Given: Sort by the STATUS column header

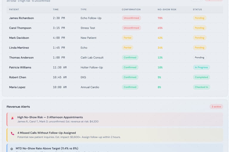Looking at the screenshot, I should coord(197,10).
